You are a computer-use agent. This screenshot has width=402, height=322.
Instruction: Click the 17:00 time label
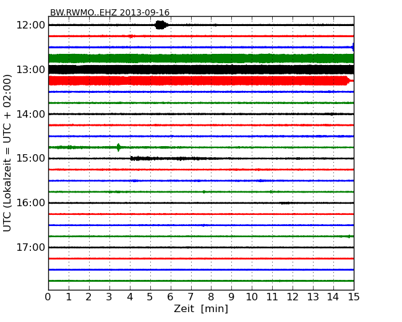click(x=30, y=247)
